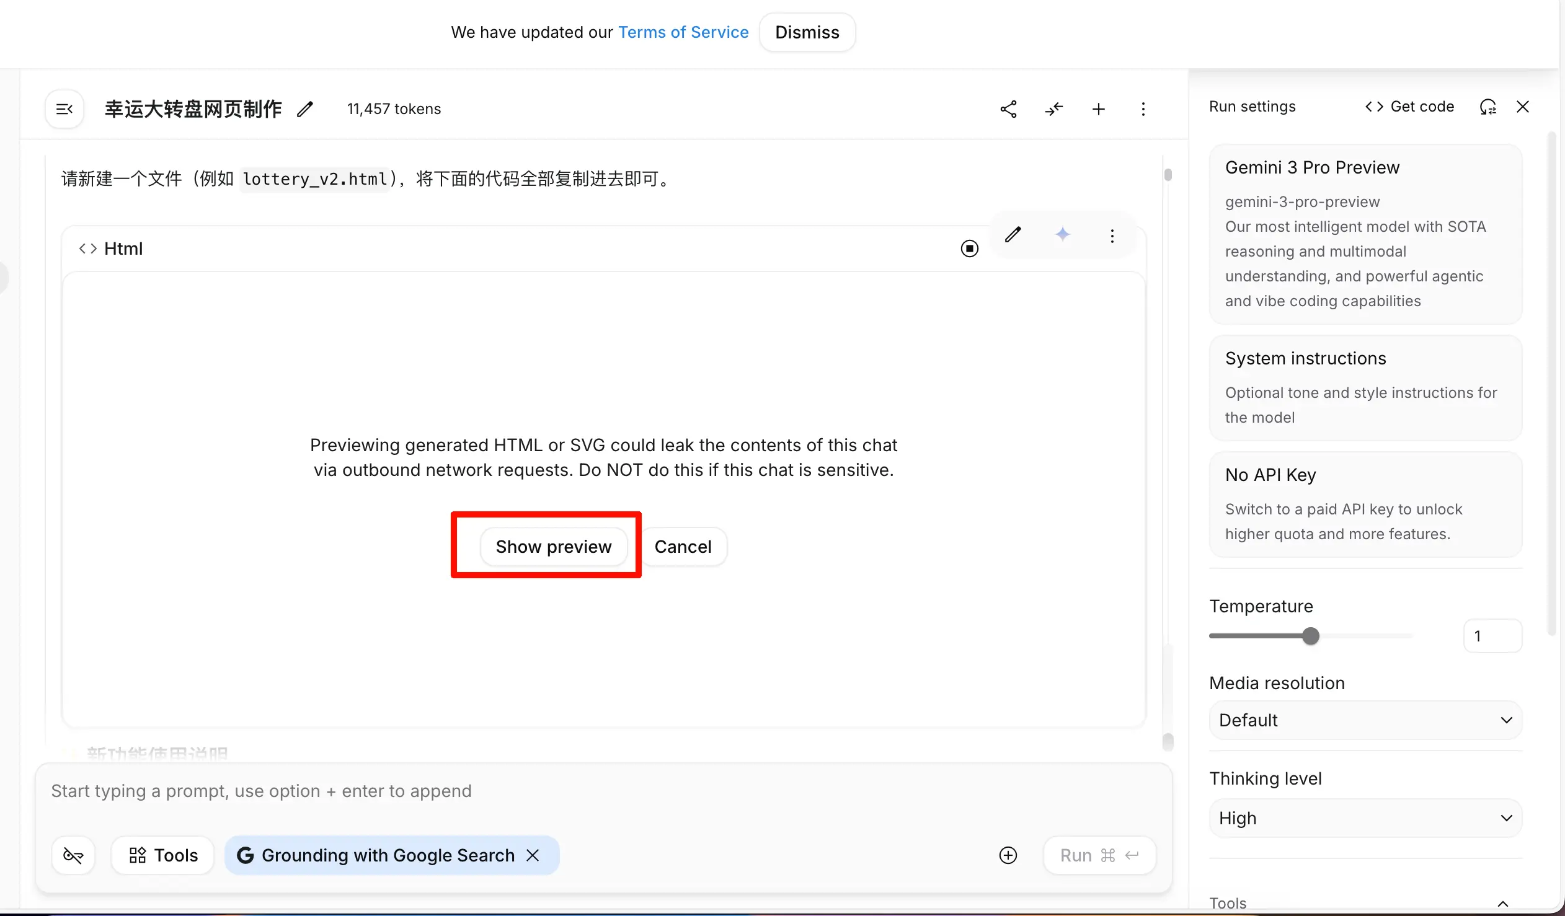Click the compare mode arrows icon
Viewport: 1565px width, 916px height.
pos(1053,109)
